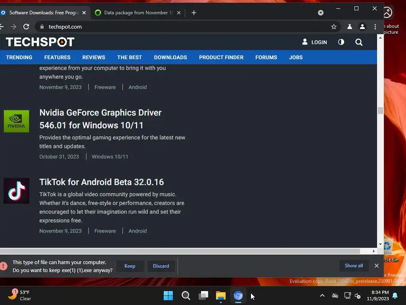
Task: Switch to the Data package from November tab
Action: [137, 12]
